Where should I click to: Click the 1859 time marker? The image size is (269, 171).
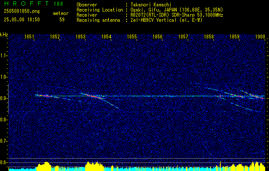coord(234,37)
